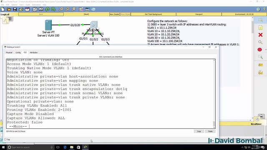The height and width of the screenshot is (150, 267).
Task: Click the Windows Start button
Action: [x=3, y=147]
